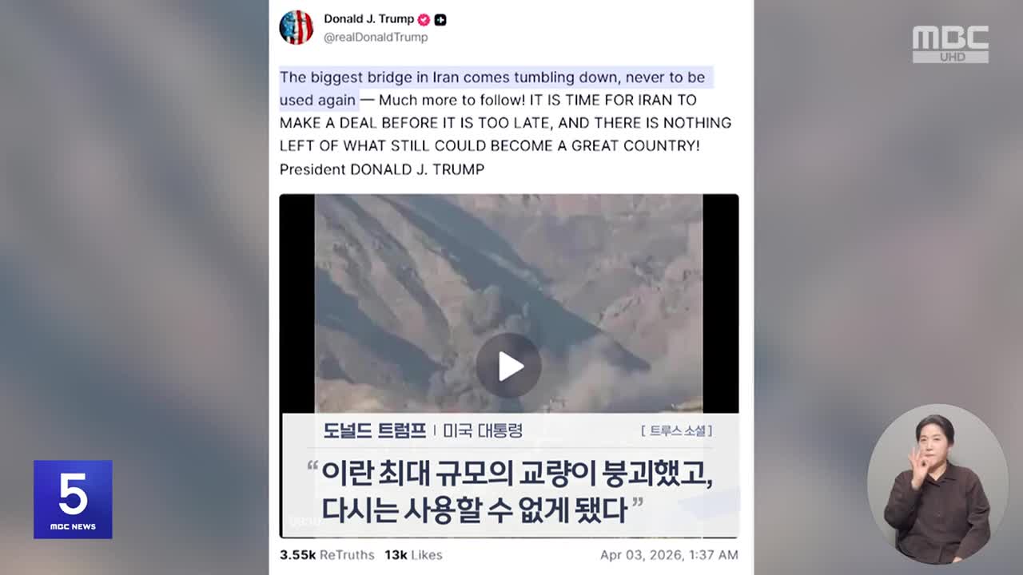The image size is (1023, 575).
Task: Click the red verified badge
Action: point(424,19)
